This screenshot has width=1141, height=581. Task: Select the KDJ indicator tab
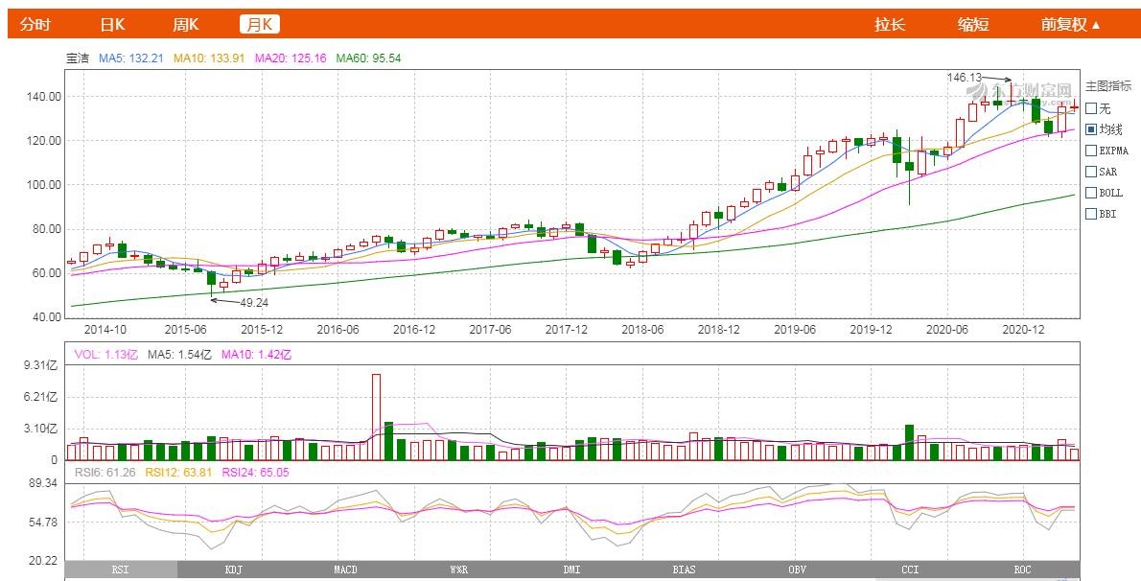pyautogui.click(x=233, y=569)
